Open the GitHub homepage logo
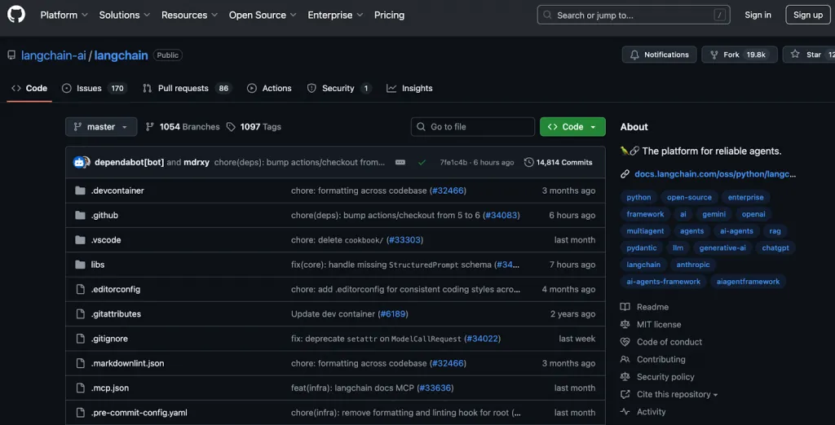Screen dimensions: 835x425 16,15
